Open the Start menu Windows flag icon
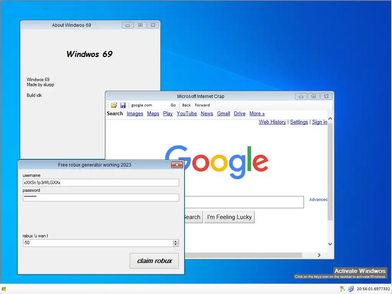The height and width of the screenshot is (294, 392). tap(4, 289)
